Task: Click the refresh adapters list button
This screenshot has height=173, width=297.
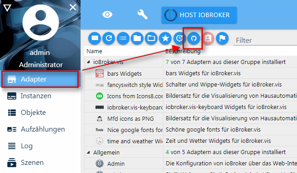Action: [x=109, y=38]
